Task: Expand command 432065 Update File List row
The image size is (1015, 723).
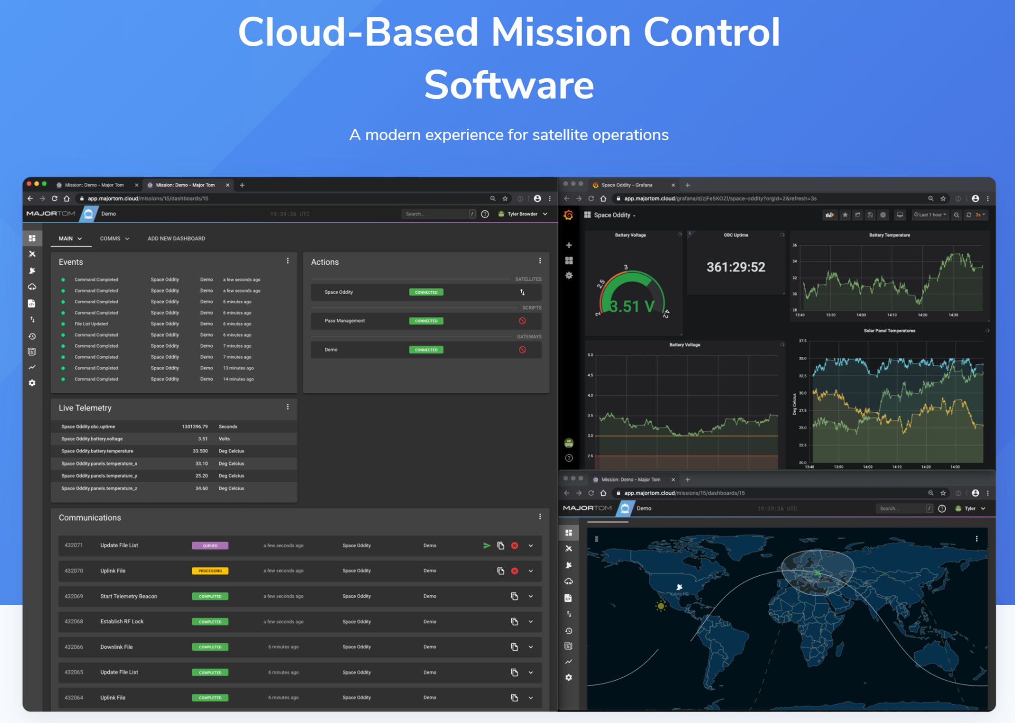Action: click(x=531, y=673)
